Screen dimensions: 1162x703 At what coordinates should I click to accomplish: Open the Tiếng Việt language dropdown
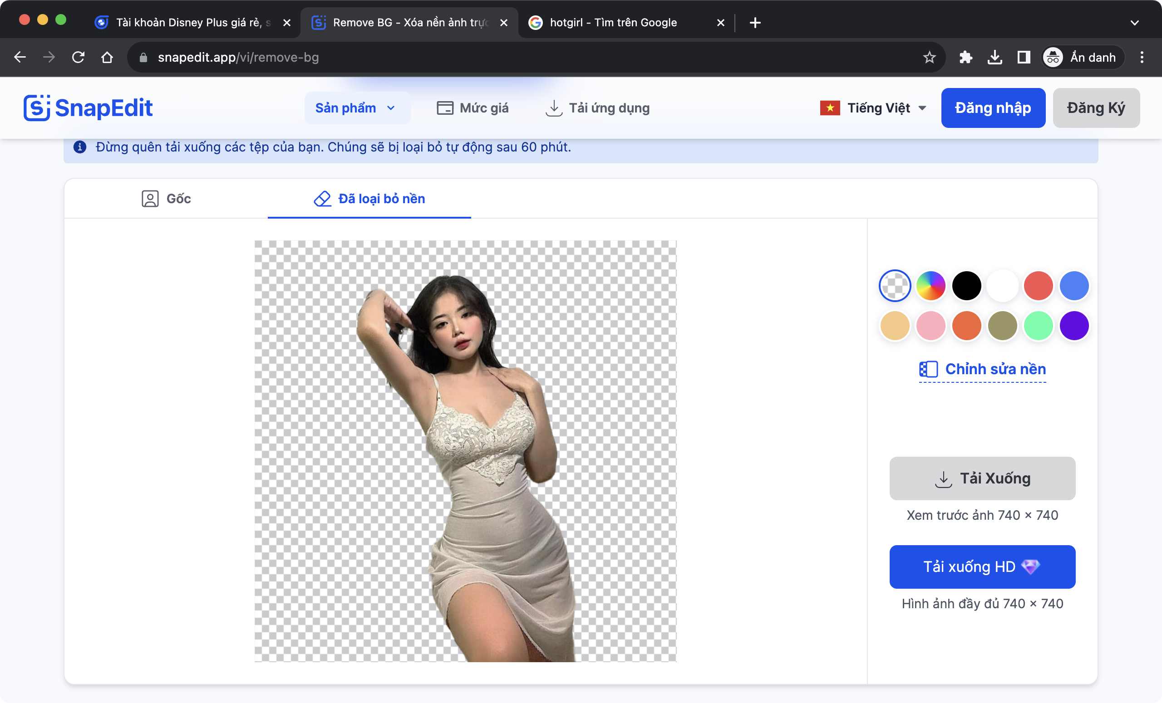(873, 108)
